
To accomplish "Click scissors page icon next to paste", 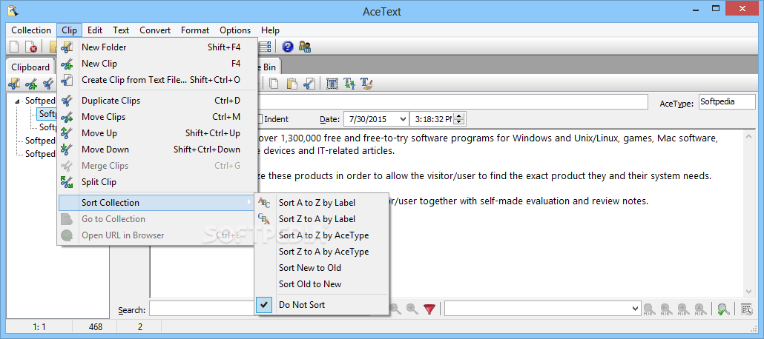I will click(x=309, y=84).
